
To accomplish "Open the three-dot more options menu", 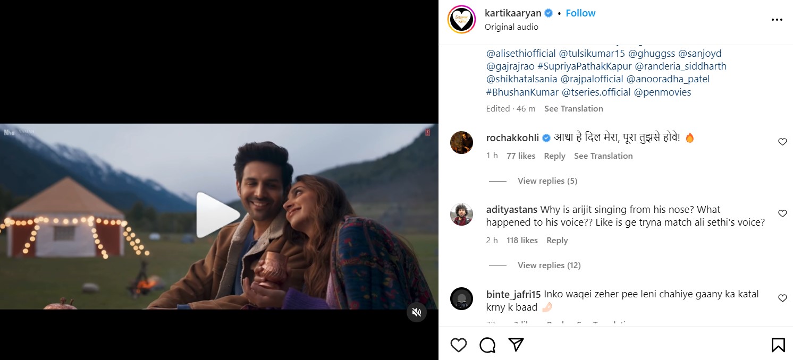I will coord(777,20).
